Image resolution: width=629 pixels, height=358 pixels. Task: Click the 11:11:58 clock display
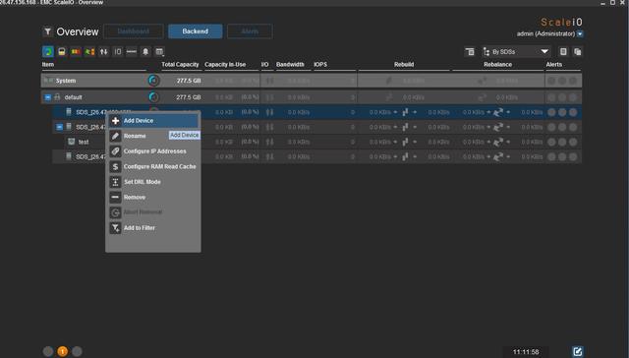[526, 352]
